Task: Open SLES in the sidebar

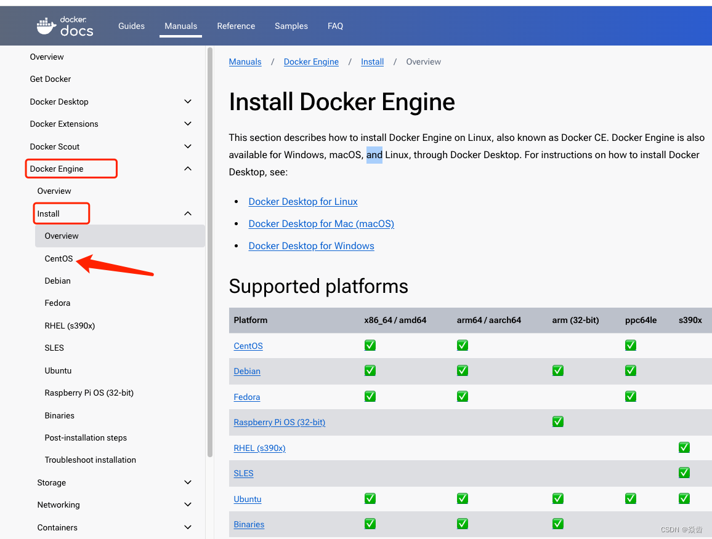Action: tap(54, 348)
